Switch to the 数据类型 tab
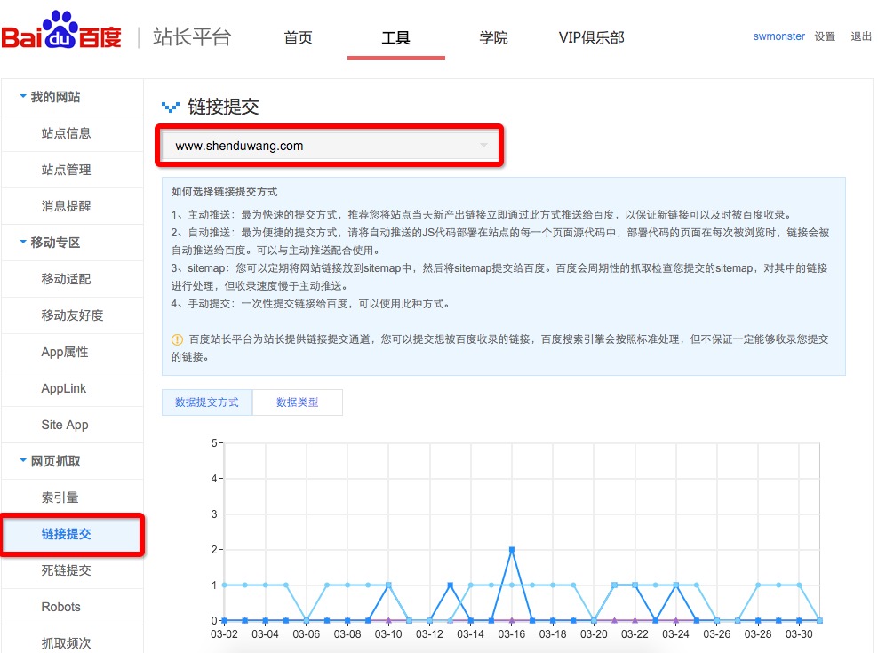 tap(297, 402)
